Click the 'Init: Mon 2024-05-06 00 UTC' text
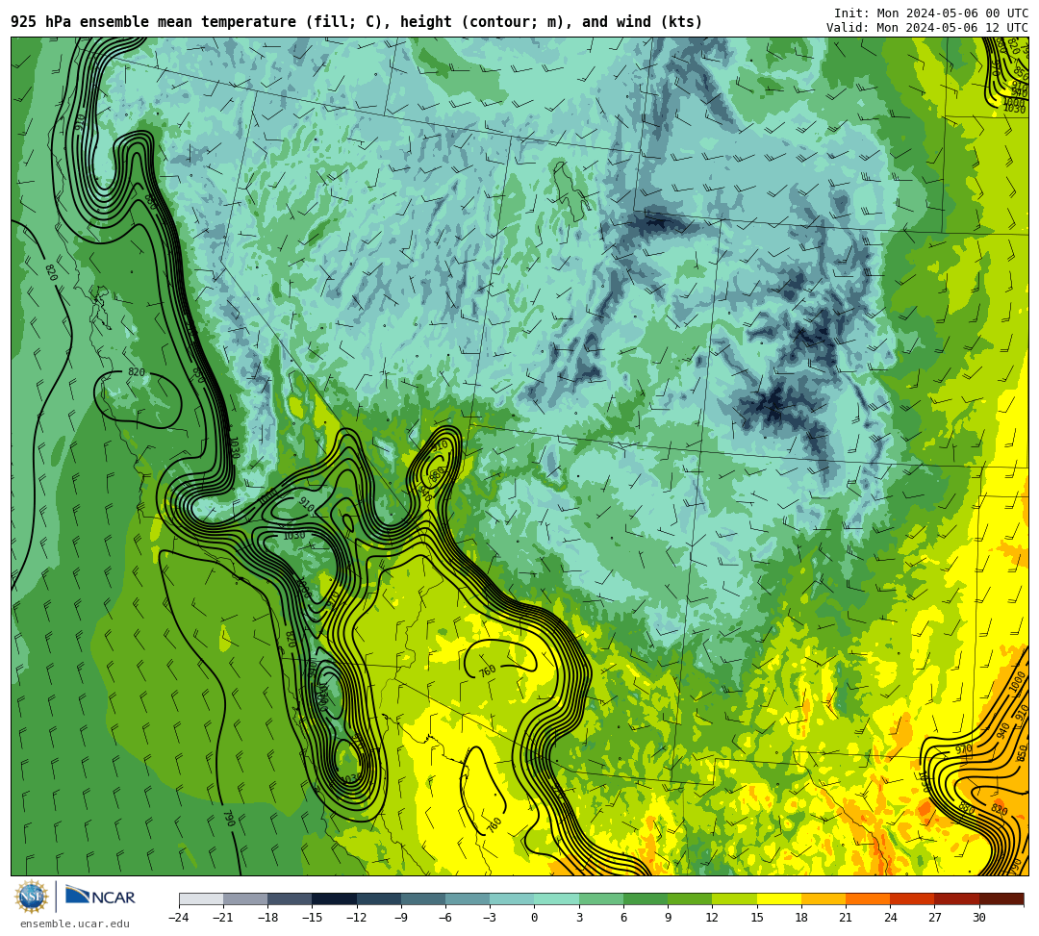1039x936 pixels. [x=931, y=13]
